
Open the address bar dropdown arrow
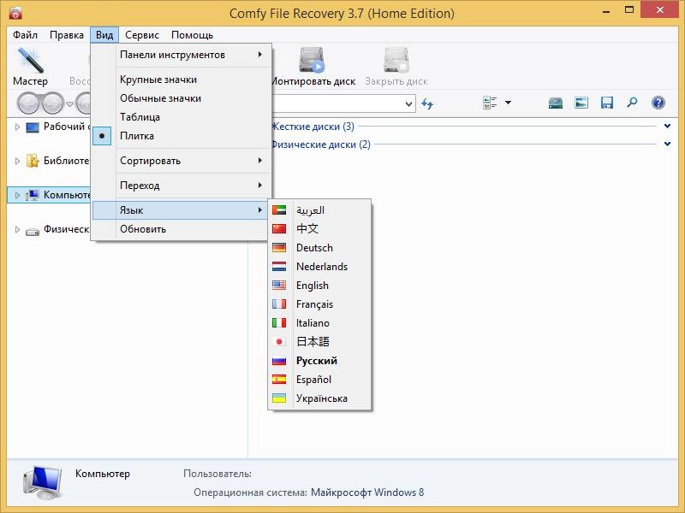408,103
